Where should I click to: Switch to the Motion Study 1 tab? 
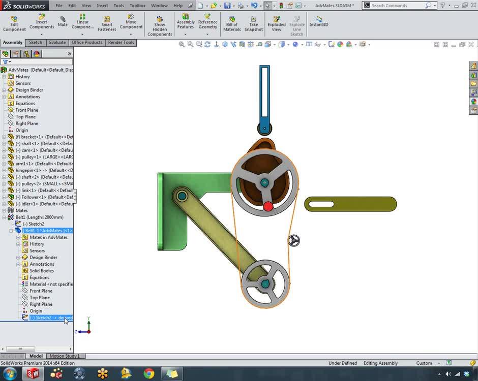point(64,356)
